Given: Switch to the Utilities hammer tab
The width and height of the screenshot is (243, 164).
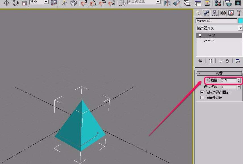Looking at the screenshot, I should 239,13.
